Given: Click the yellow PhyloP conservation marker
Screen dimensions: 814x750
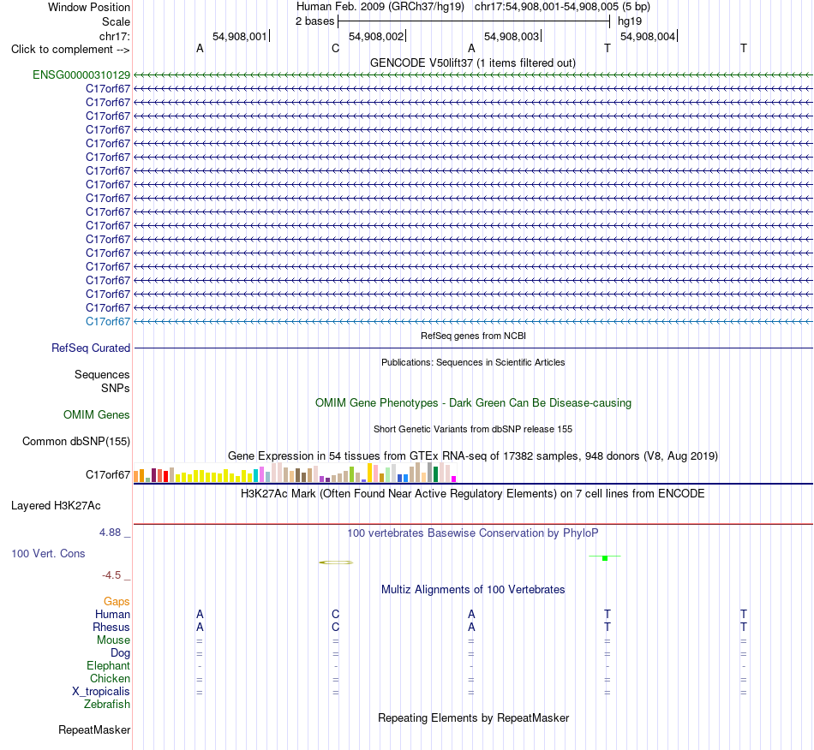Looking at the screenshot, I should [x=336, y=562].
